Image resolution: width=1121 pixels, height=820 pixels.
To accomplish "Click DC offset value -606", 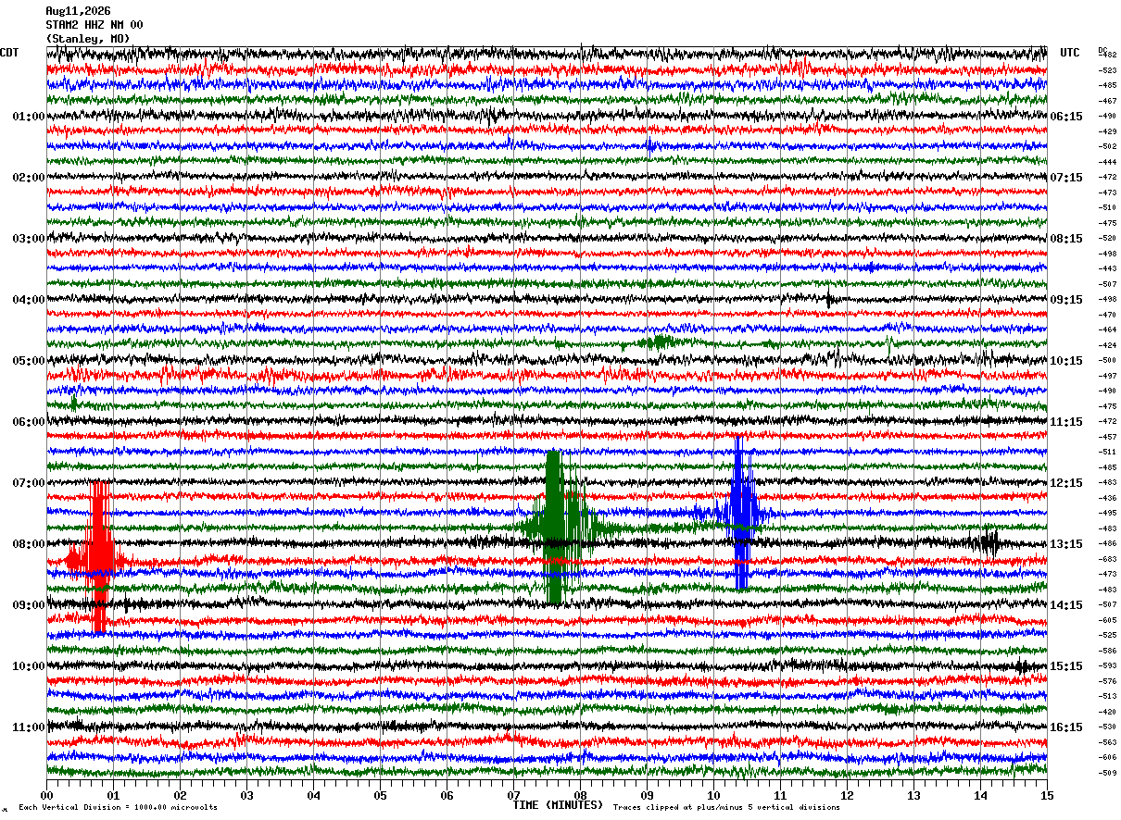I will click(1107, 757).
